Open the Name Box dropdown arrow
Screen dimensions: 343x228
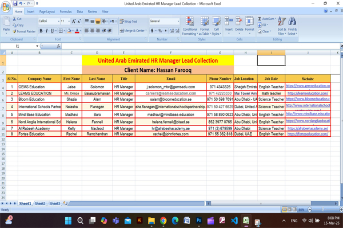37,46
